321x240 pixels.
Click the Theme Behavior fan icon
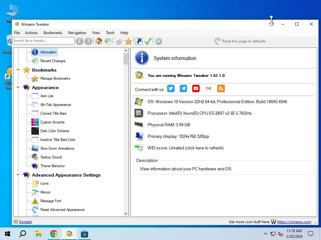click(35, 166)
